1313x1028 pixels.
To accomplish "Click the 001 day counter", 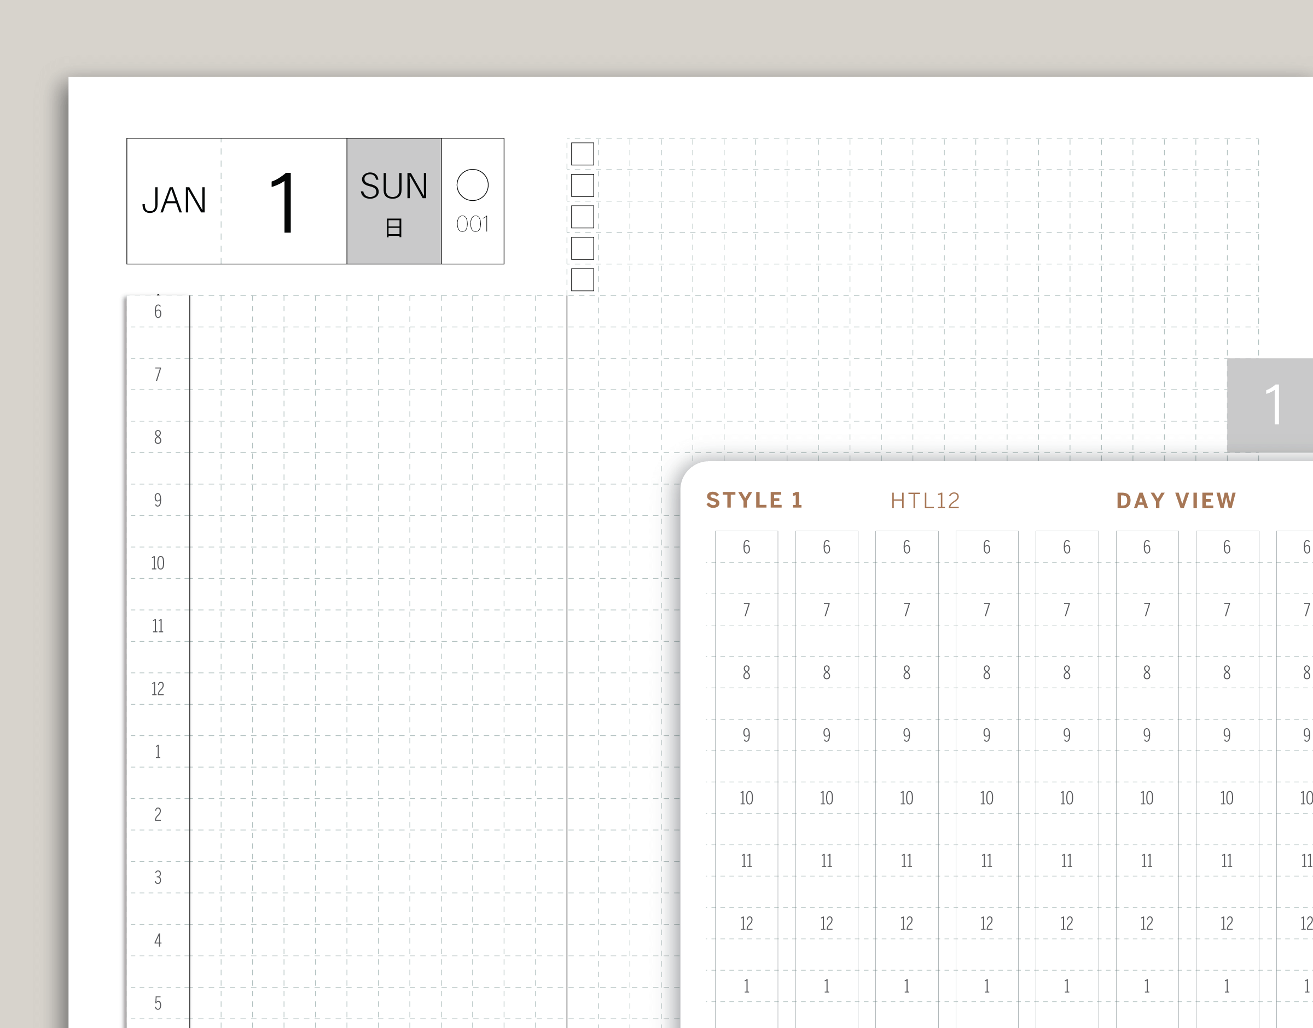I will click(x=472, y=224).
